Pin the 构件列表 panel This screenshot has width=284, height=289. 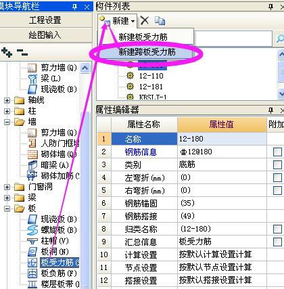pos(271,7)
